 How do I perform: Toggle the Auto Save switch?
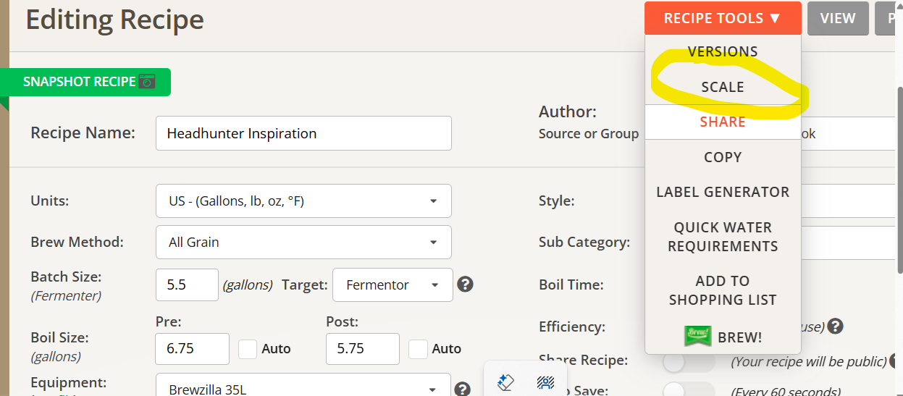pyautogui.click(x=689, y=390)
